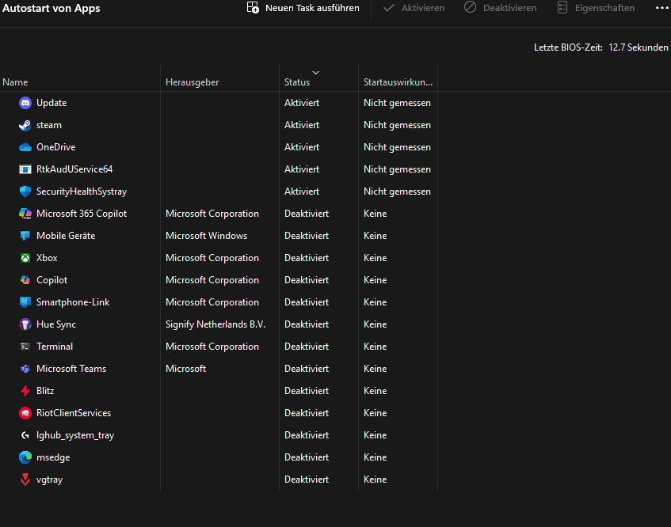Click the Aktivieren toolbar button
This screenshot has height=527, width=671.
414,8
